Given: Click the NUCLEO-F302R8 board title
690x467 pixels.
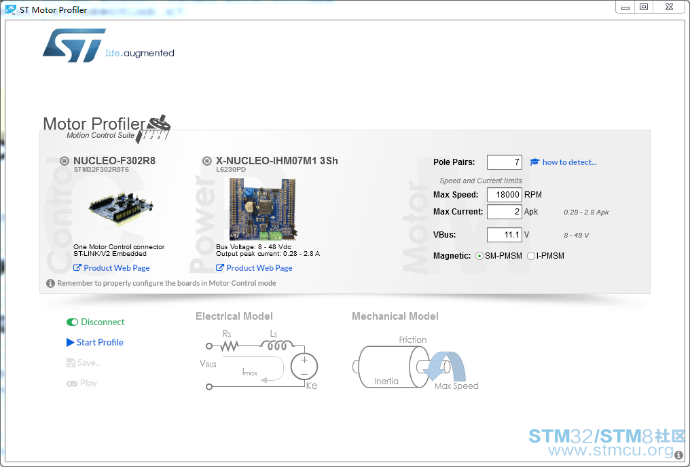Looking at the screenshot, I should (114, 161).
